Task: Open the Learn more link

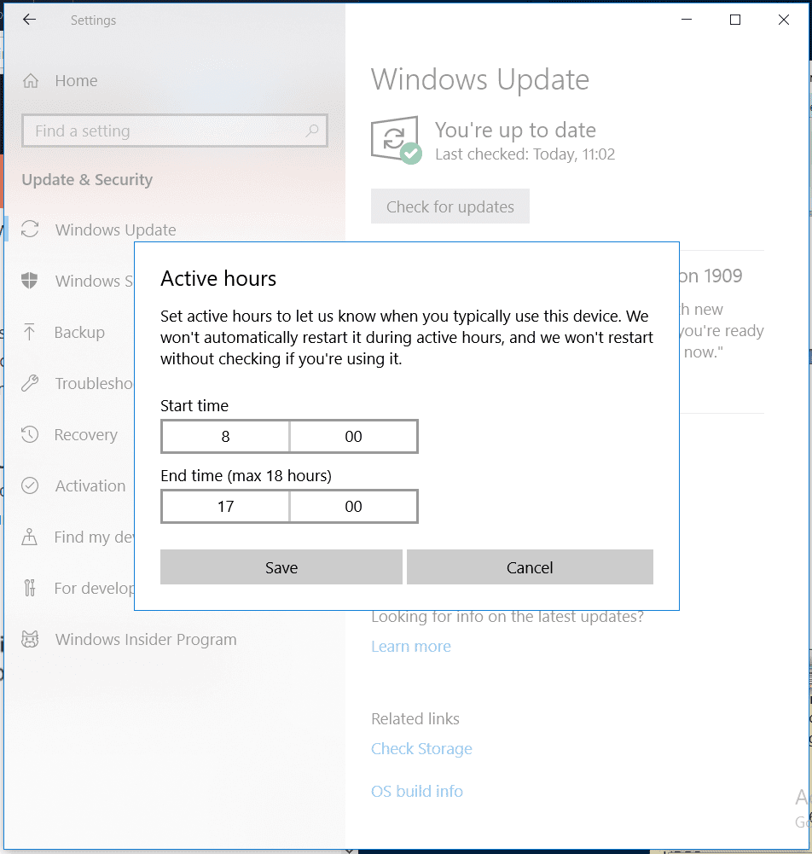Action: click(411, 647)
